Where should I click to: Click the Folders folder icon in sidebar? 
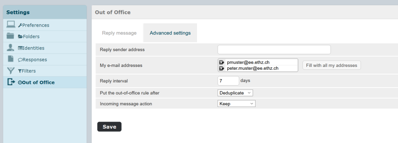(x=10, y=36)
